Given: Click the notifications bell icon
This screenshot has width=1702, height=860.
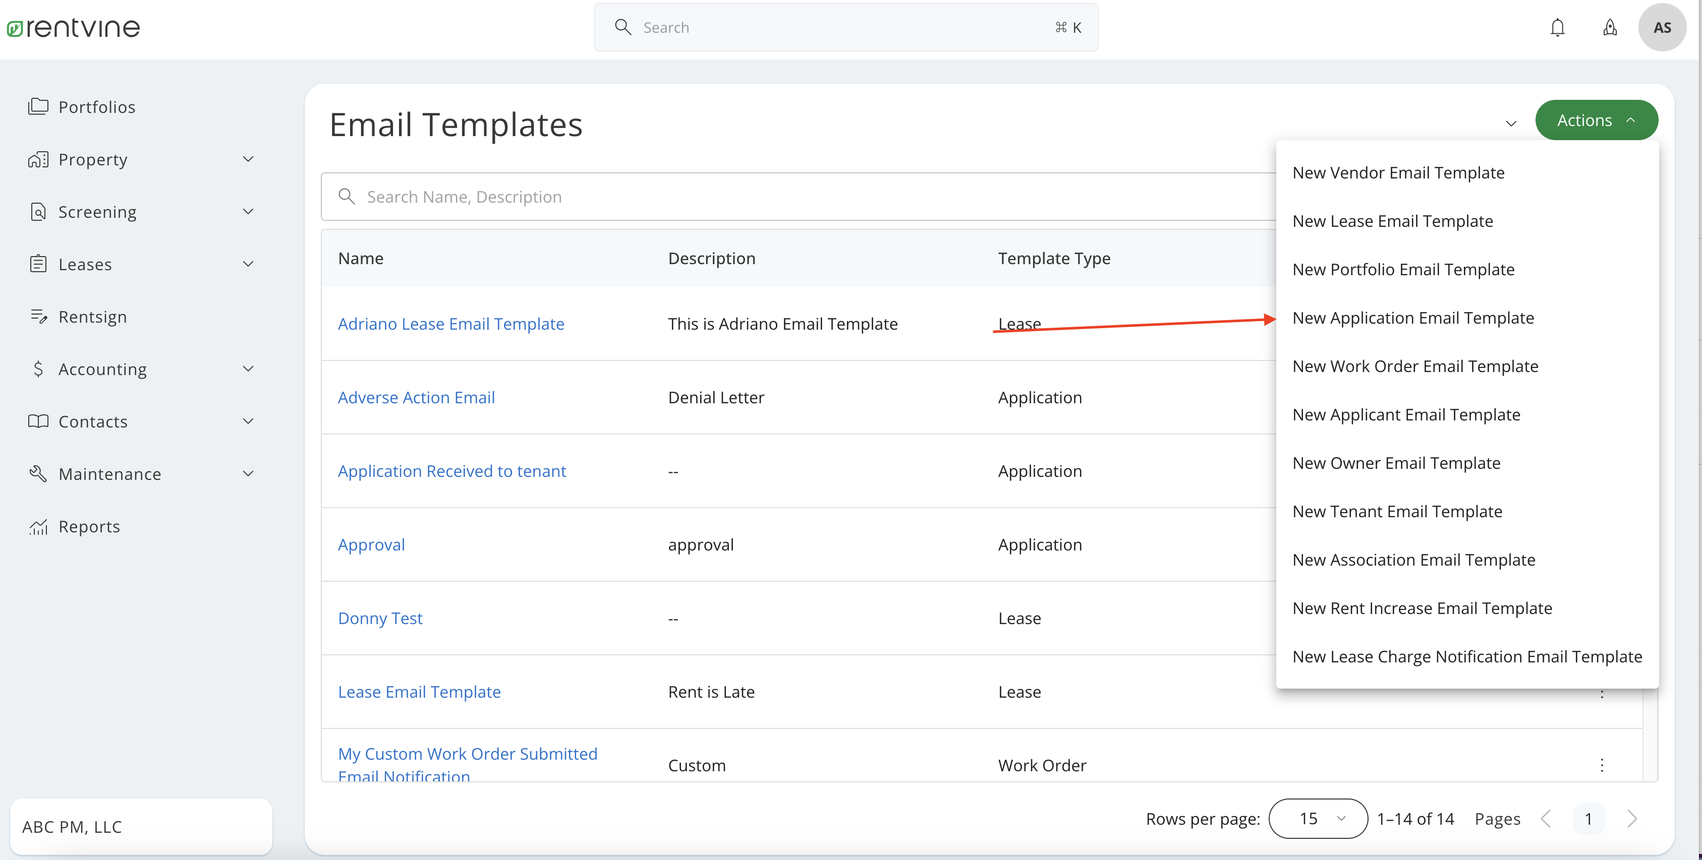Looking at the screenshot, I should 1557,28.
